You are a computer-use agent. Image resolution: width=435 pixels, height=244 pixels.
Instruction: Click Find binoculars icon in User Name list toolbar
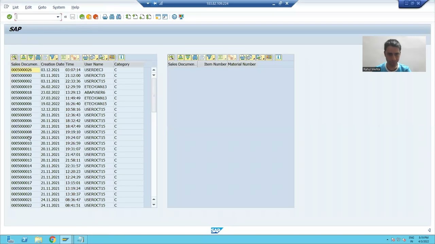(x=38, y=57)
